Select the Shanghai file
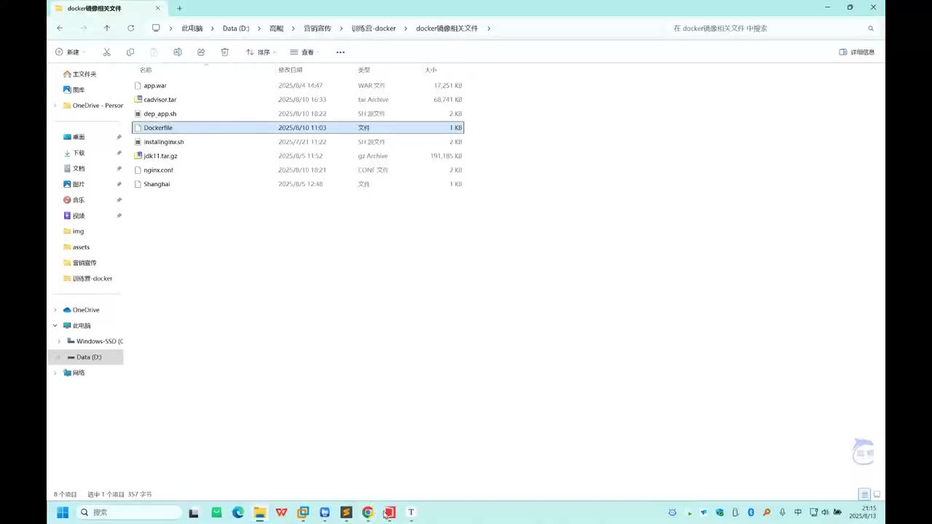This screenshot has height=524, width=932. 298,184
